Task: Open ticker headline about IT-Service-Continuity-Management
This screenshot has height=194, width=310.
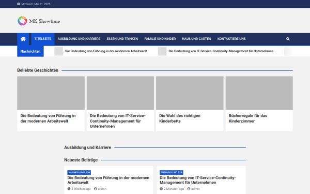Action: click(x=221, y=51)
